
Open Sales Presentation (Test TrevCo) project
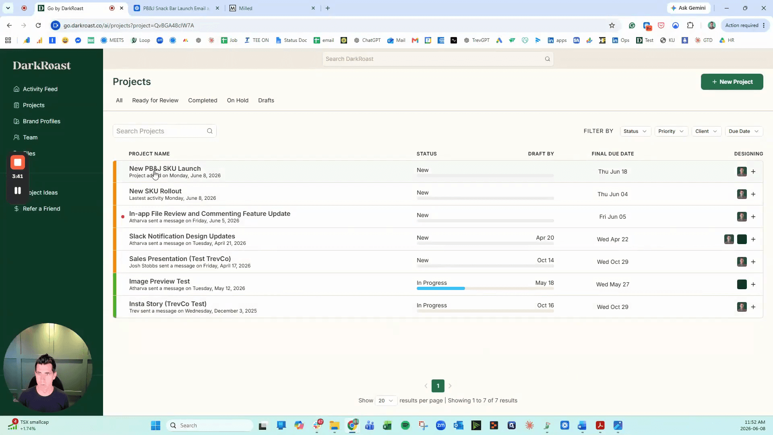point(180,259)
